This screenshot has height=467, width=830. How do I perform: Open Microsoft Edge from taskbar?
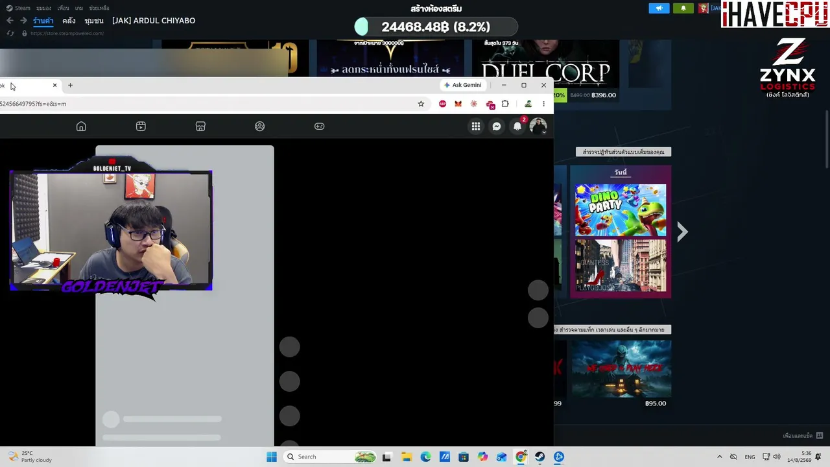click(x=425, y=457)
